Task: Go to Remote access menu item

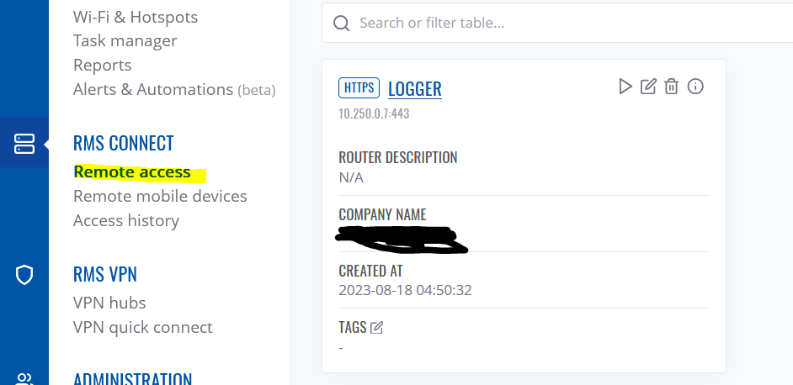Action: click(132, 171)
